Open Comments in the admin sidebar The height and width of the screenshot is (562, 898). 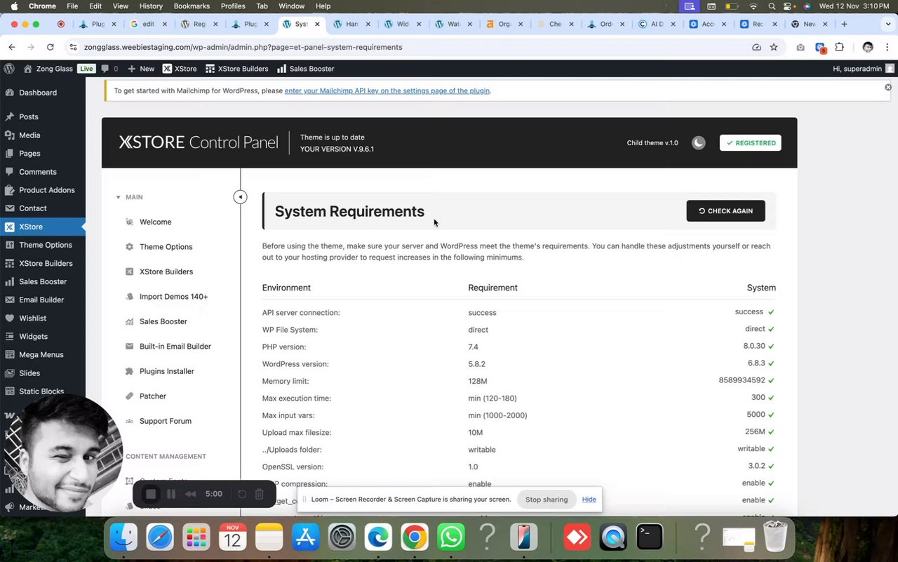coord(37,171)
